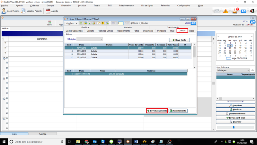The image size is (257, 145).
Task: Click the exit door icon
Action: (253, 11)
